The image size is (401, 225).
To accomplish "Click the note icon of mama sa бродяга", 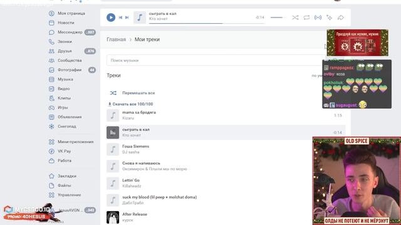I will pyautogui.click(x=113, y=115).
